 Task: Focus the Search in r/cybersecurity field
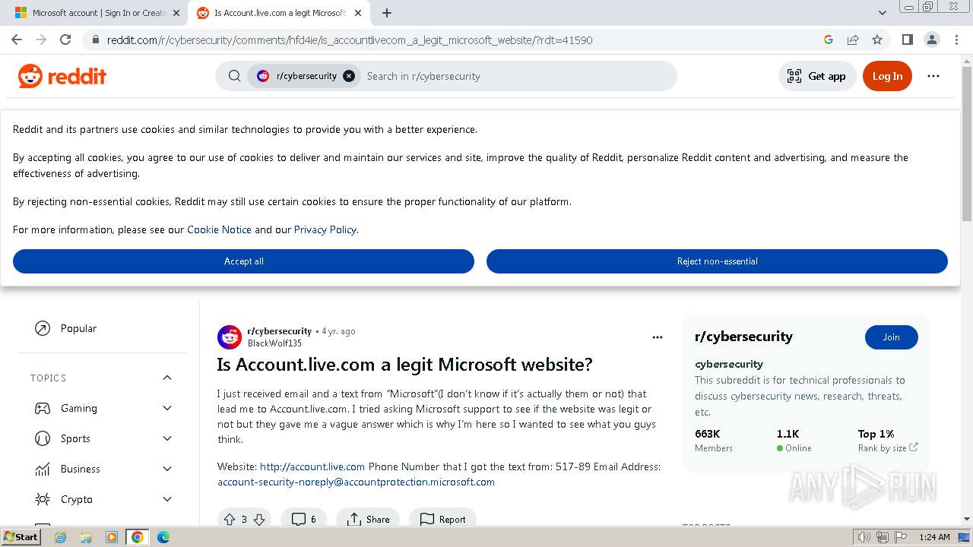tap(517, 76)
